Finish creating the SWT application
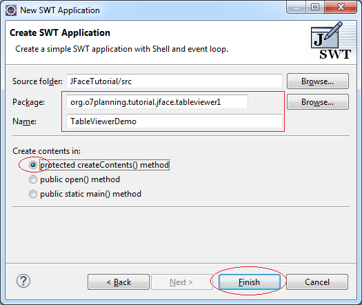 pos(250,282)
